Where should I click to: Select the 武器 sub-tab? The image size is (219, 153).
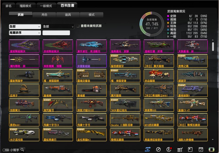[20, 15]
